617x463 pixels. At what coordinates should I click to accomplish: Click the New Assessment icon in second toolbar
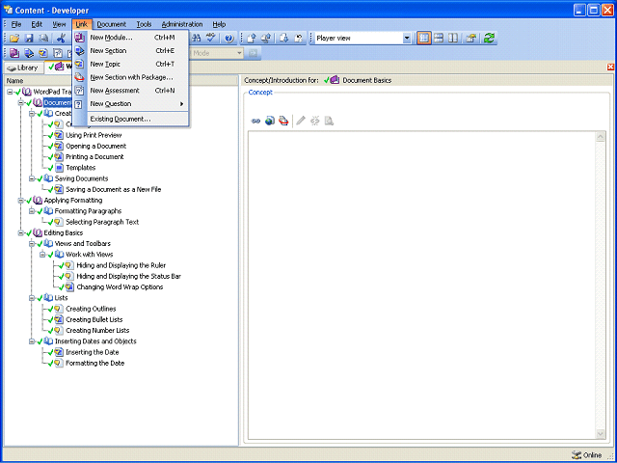pos(58,53)
